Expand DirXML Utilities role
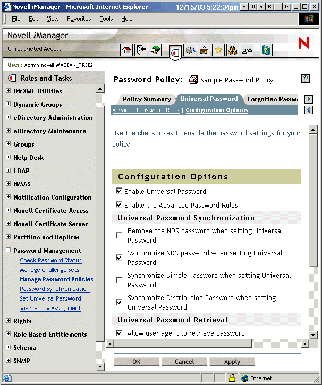This screenshot has height=385, width=322. [x=8, y=91]
